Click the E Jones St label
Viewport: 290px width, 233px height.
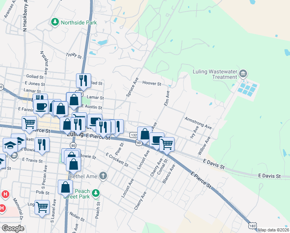tap(35, 84)
